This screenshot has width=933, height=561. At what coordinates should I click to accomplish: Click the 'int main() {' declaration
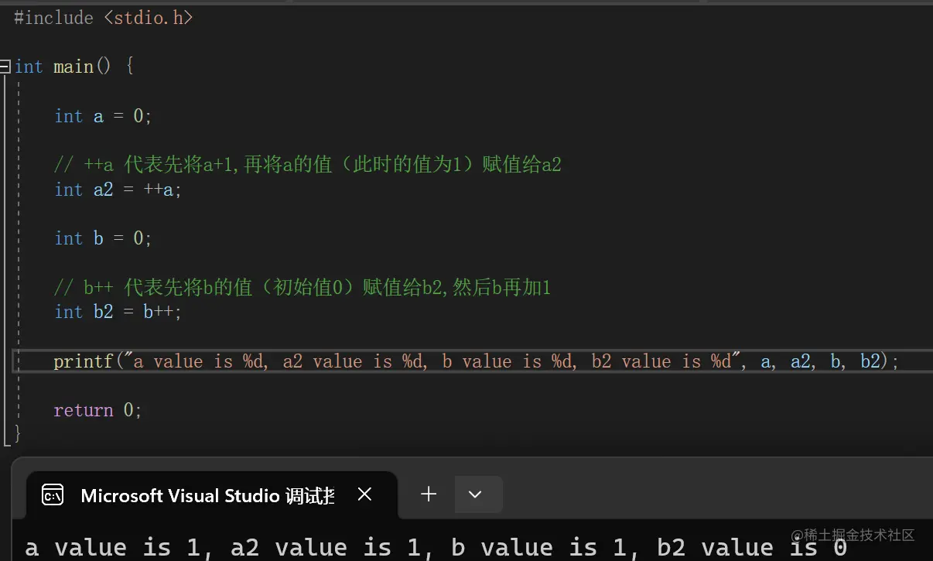pos(74,67)
